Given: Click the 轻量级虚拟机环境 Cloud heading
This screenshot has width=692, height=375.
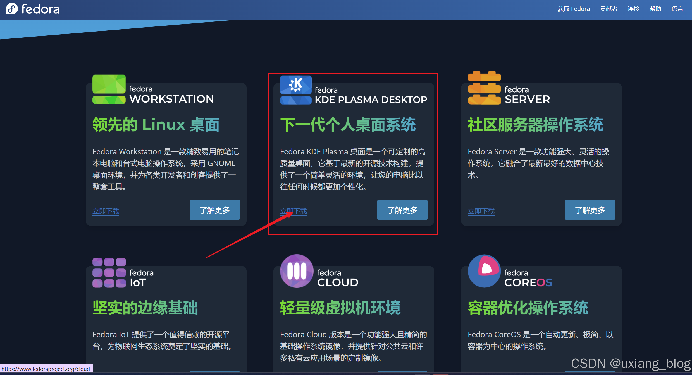Looking at the screenshot, I should click(340, 308).
